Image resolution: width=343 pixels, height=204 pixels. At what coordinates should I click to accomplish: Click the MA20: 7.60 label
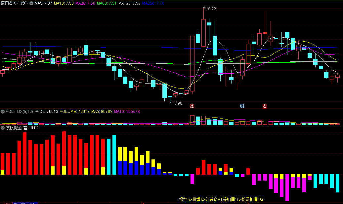pos(85,3)
